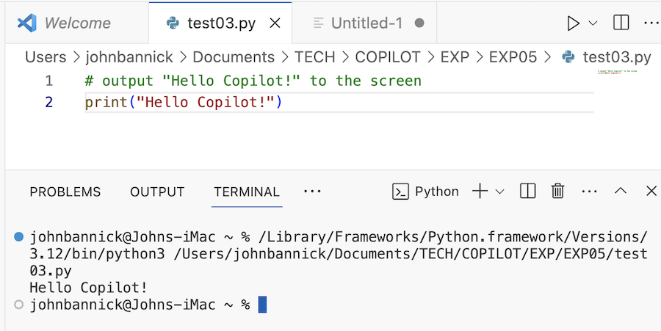Click the terminal cursor block

tap(262, 305)
